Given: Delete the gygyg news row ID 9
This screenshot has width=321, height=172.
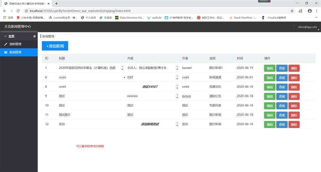Looking at the screenshot, I should click(x=294, y=96).
